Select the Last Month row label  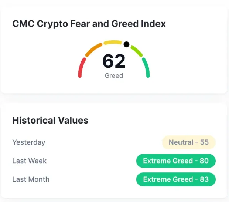click(x=31, y=179)
